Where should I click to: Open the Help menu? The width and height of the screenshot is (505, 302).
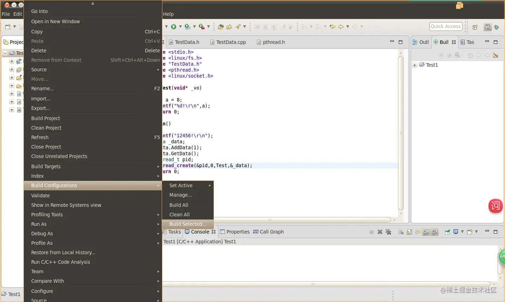[168, 14]
